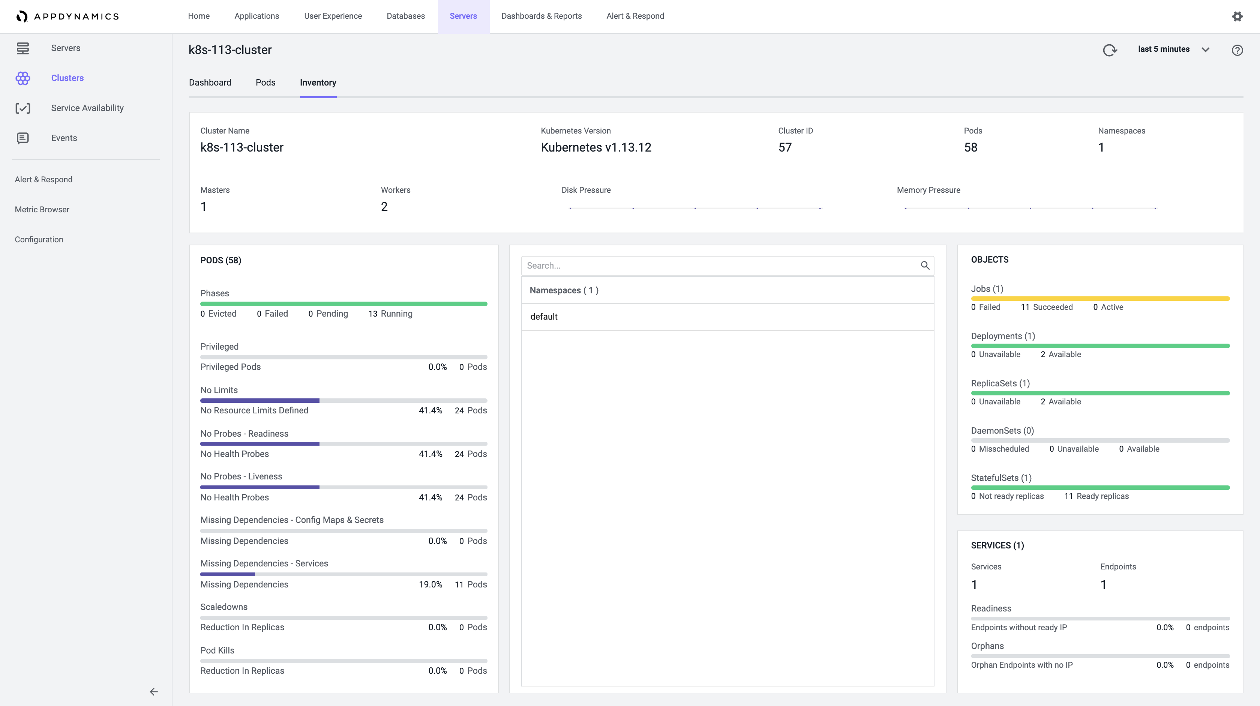1260x706 pixels.
Task: Click 0 Active jobs count
Action: (x=1108, y=307)
